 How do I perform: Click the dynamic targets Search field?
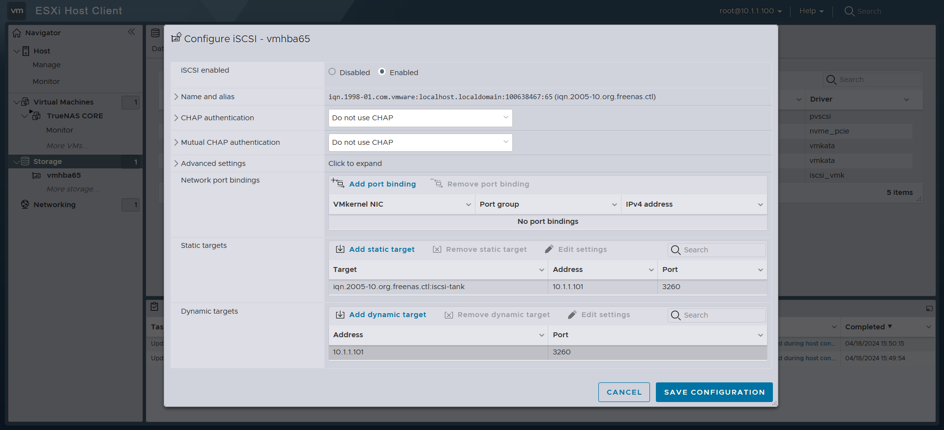click(717, 315)
